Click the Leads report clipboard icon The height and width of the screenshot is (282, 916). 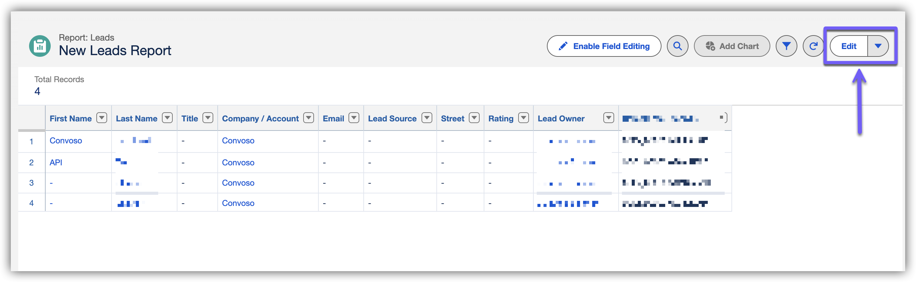pyautogui.click(x=40, y=46)
